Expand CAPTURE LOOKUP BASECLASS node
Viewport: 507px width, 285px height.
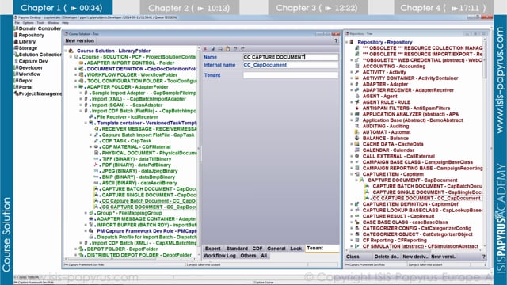pyautogui.click(x=352, y=210)
